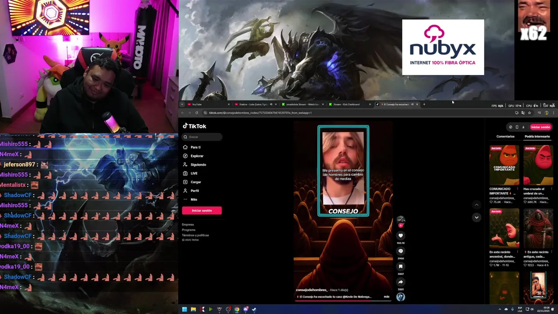Screen dimensions: 558x314
Task: Open Discord from taskbar
Action: click(245, 310)
